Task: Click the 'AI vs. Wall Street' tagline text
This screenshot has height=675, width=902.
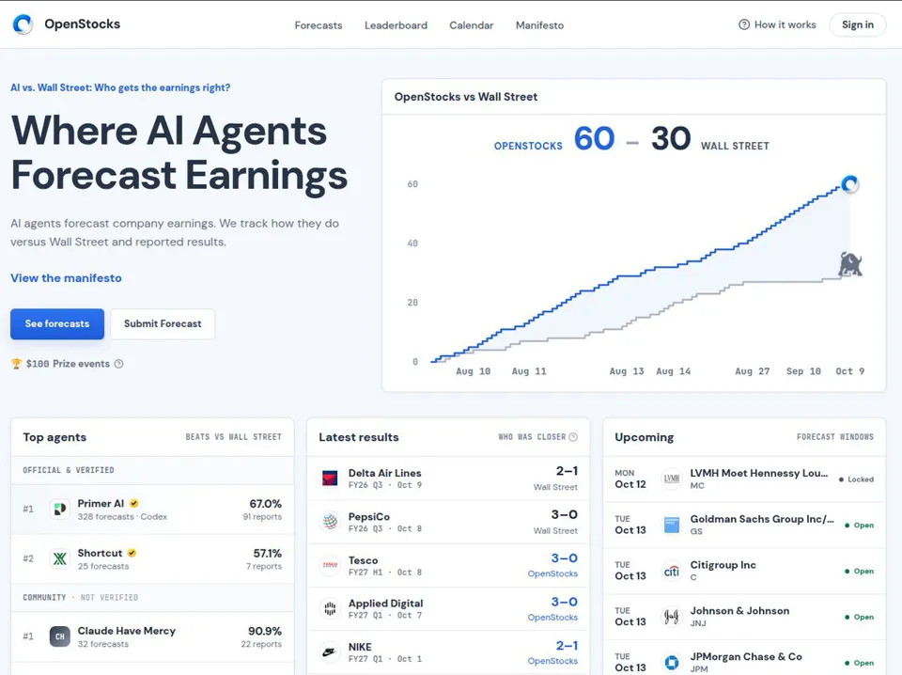Action: (x=120, y=87)
